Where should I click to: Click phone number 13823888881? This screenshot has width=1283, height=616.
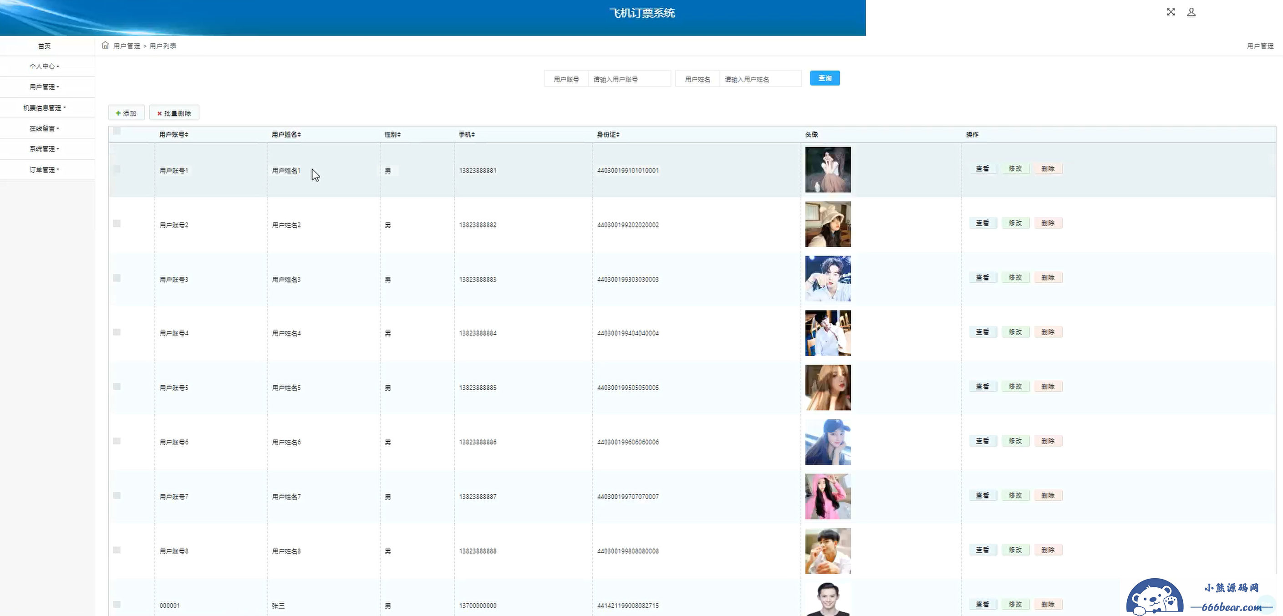point(478,170)
